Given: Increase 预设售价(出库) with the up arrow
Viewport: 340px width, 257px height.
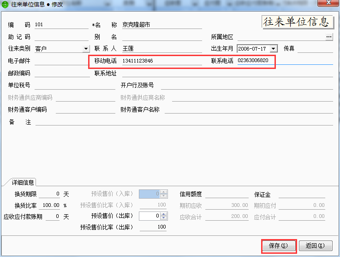Looking at the screenshot, I should pos(163,214).
